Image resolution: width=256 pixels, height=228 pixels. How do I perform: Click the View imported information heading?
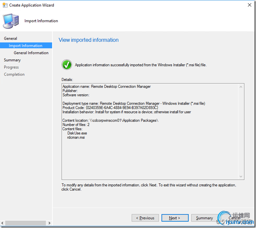pyautogui.click(x=88, y=40)
